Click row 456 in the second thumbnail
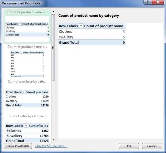 point(27,66)
